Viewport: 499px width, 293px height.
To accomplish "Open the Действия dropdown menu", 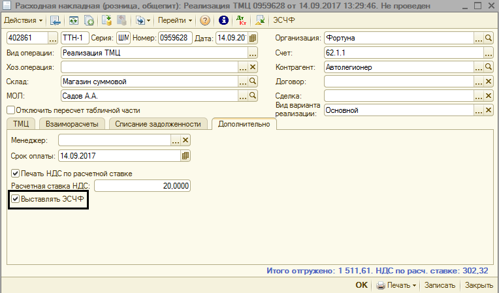I will point(25,21).
